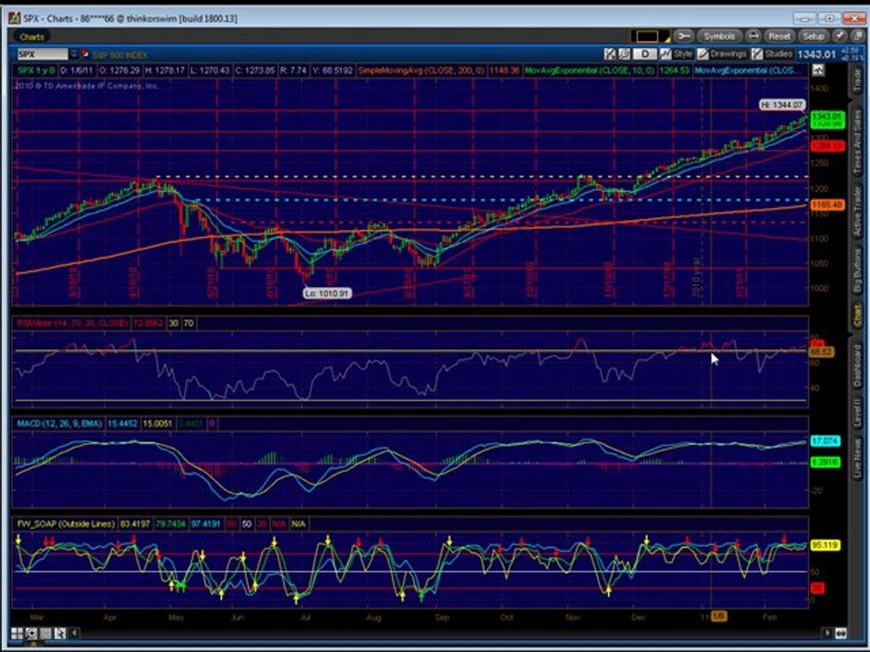Image resolution: width=870 pixels, height=652 pixels.
Task: Click the Reset button
Action: 779,36
